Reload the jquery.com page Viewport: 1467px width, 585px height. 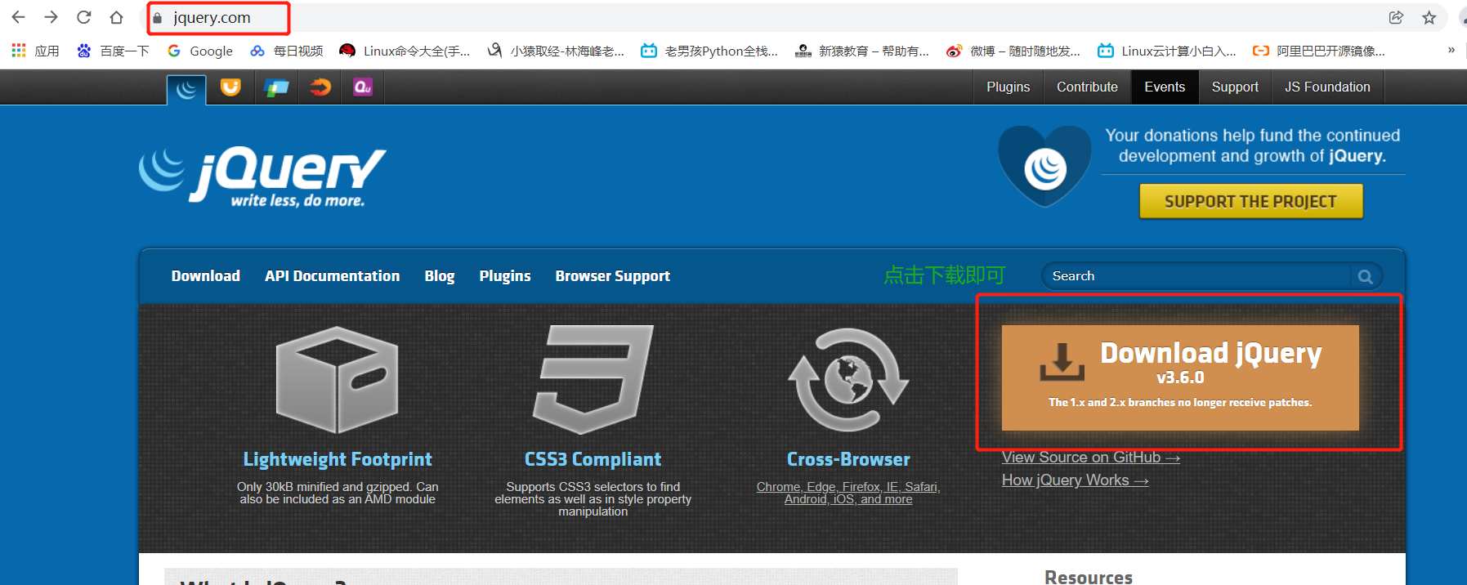(83, 17)
